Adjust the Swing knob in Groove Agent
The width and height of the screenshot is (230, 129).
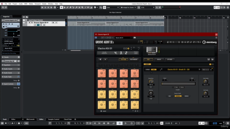[x=151, y=93]
